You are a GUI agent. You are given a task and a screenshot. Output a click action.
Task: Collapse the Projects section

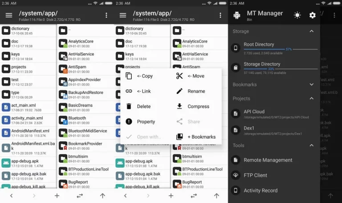pos(311,99)
